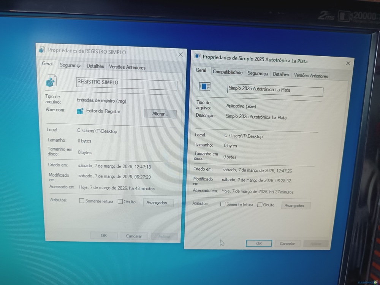The image size is (380, 285).
Task: Click Cancelar in REGISTRO SIMPLO dialog
Action: [134, 236]
